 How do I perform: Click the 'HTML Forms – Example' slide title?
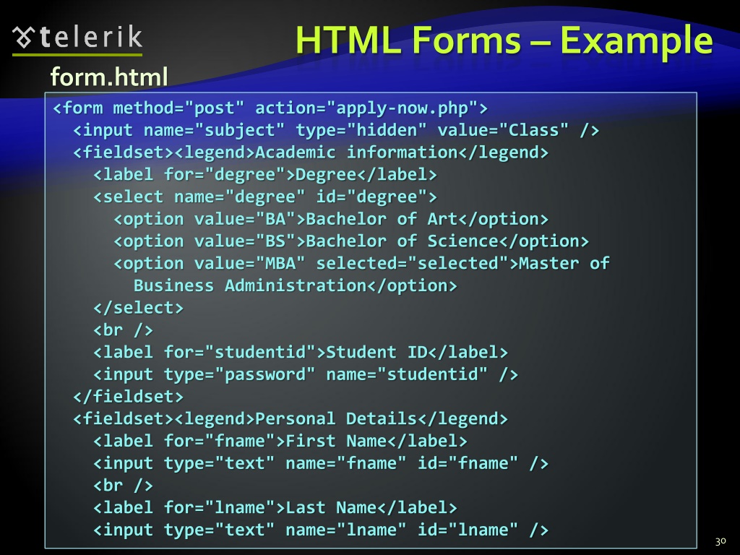(x=504, y=40)
